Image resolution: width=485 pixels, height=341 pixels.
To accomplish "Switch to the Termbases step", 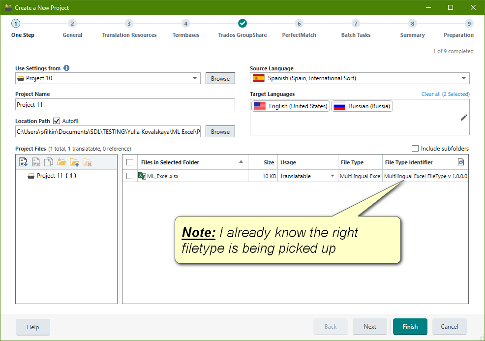I will tap(185, 29).
